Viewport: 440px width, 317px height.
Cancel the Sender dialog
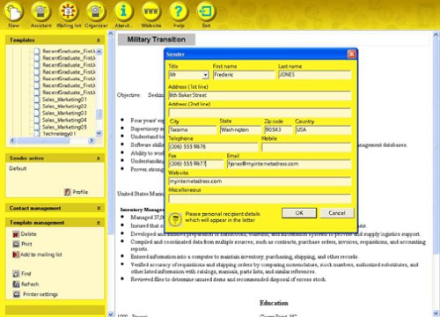[337, 213]
